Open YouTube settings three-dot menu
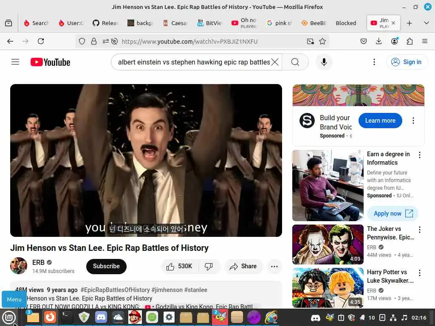Viewport: 435px width, 326px height. coord(374,62)
